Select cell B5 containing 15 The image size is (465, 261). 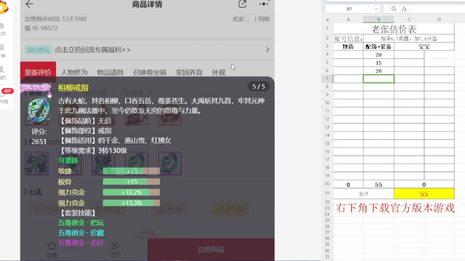point(379,63)
